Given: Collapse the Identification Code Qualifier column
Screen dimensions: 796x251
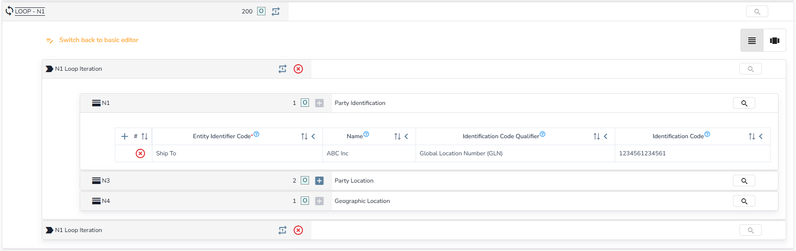Looking at the screenshot, I should tap(606, 136).
